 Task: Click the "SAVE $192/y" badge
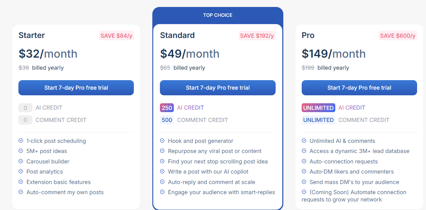click(257, 35)
